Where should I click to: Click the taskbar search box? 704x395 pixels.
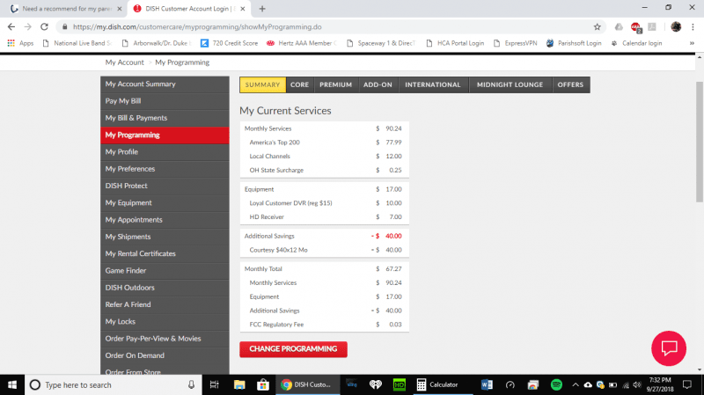pos(113,385)
